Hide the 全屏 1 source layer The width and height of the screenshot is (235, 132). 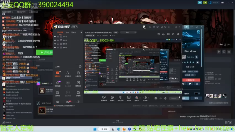(55, 48)
